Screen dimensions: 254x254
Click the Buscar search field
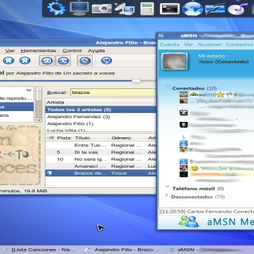113,93
